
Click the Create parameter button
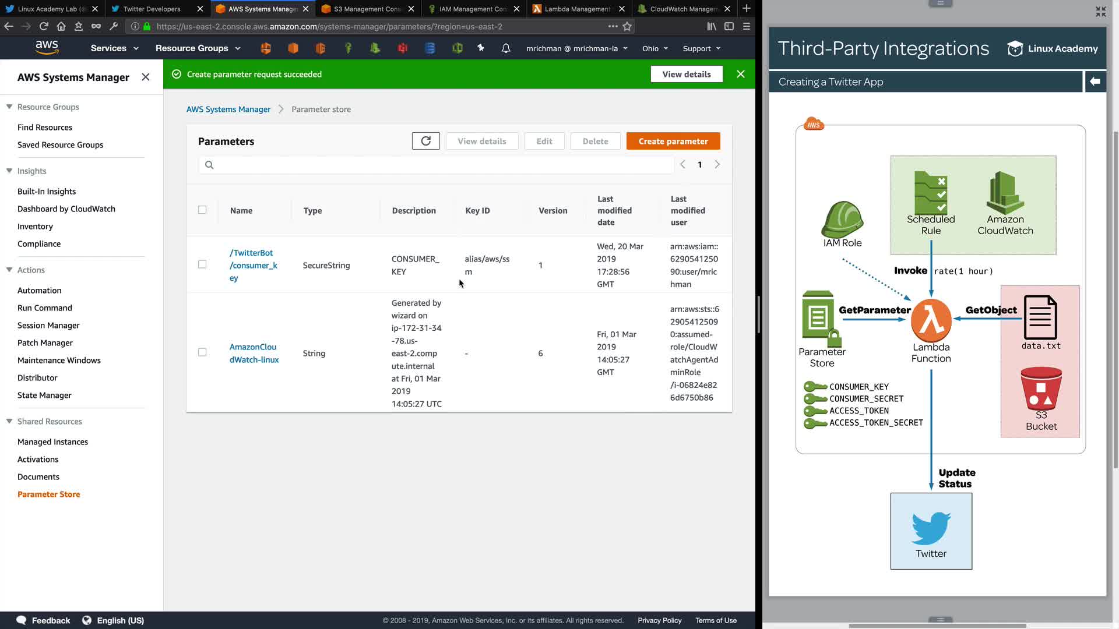click(x=673, y=141)
